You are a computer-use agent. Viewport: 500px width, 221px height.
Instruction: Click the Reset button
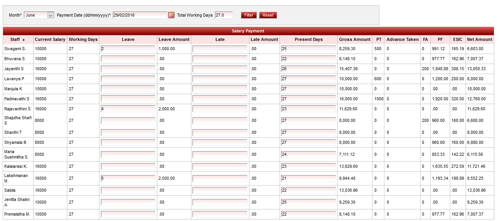click(268, 15)
